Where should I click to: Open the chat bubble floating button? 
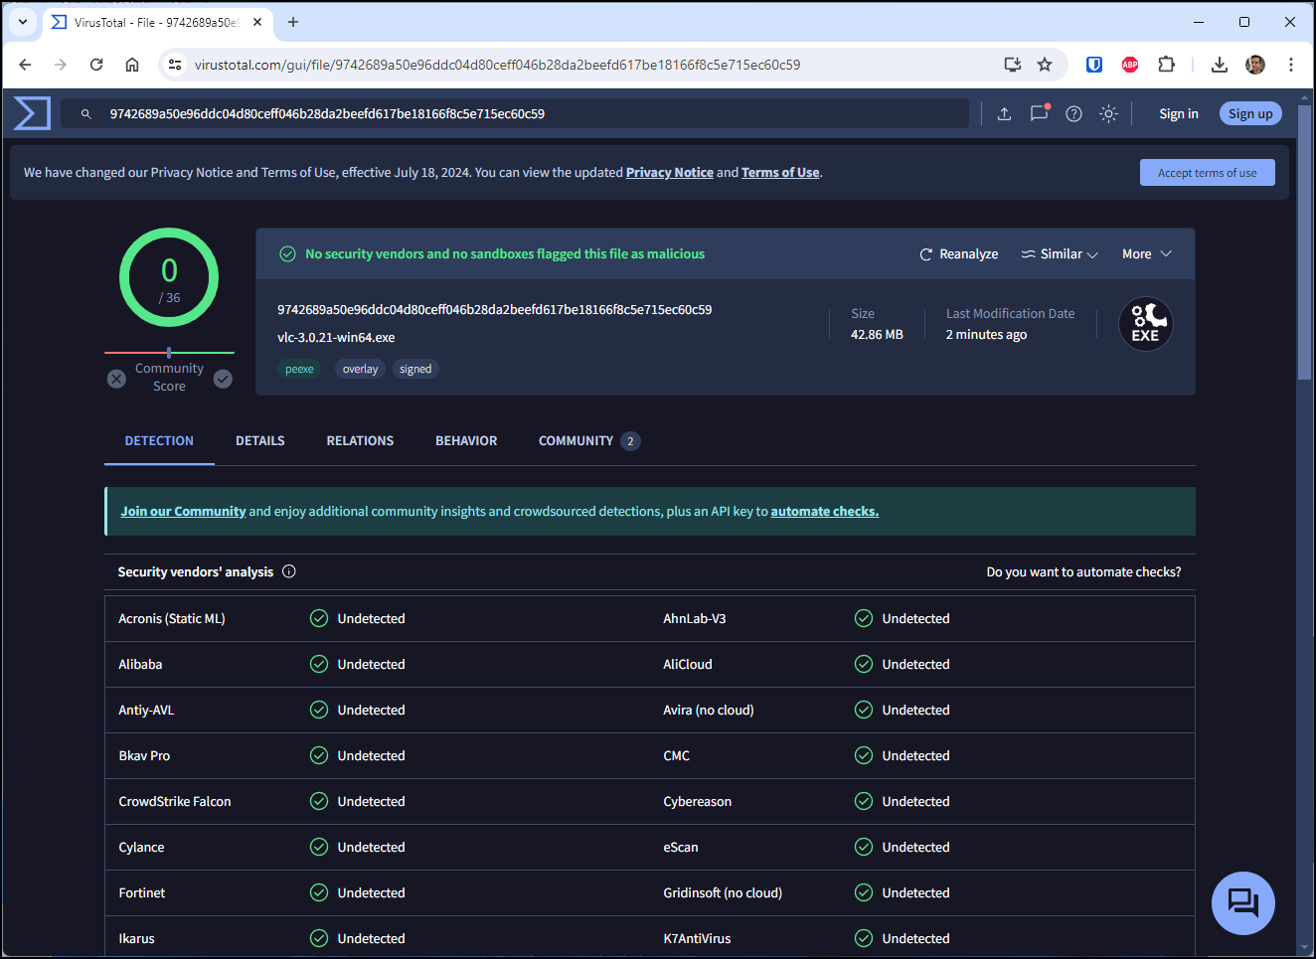[x=1242, y=902]
